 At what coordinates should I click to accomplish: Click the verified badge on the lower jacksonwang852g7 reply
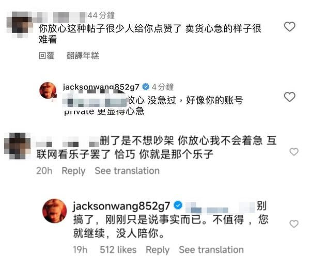(178, 205)
